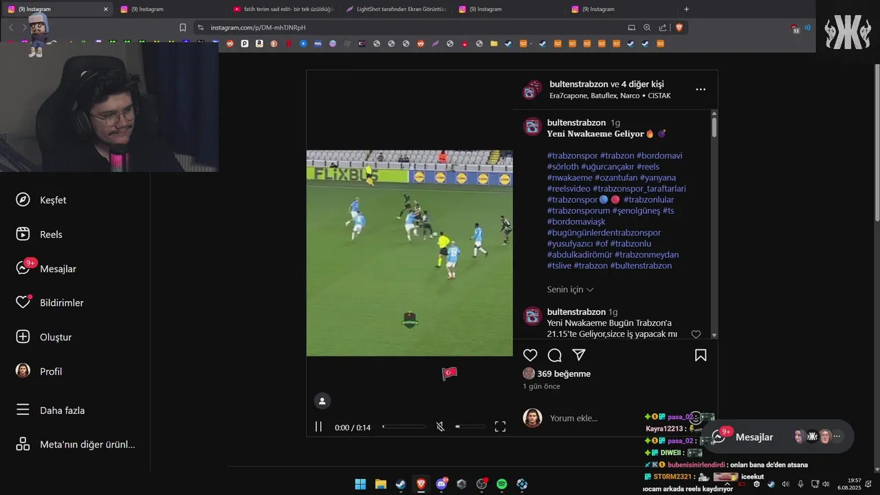Open Discord from the taskbar
880x495 pixels.
441,484
